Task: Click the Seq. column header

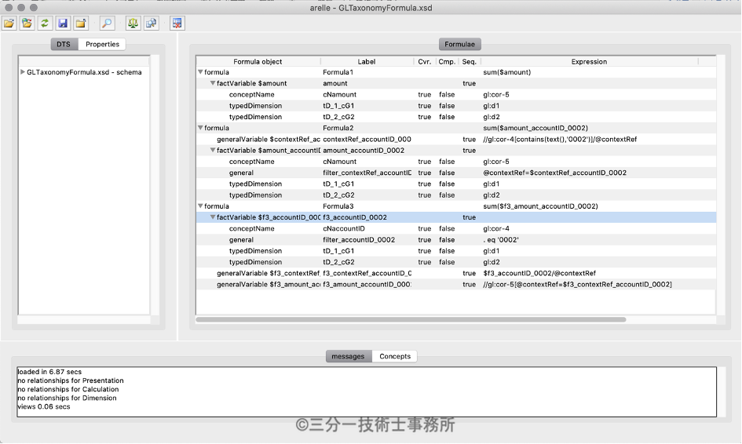Action: 469,61
